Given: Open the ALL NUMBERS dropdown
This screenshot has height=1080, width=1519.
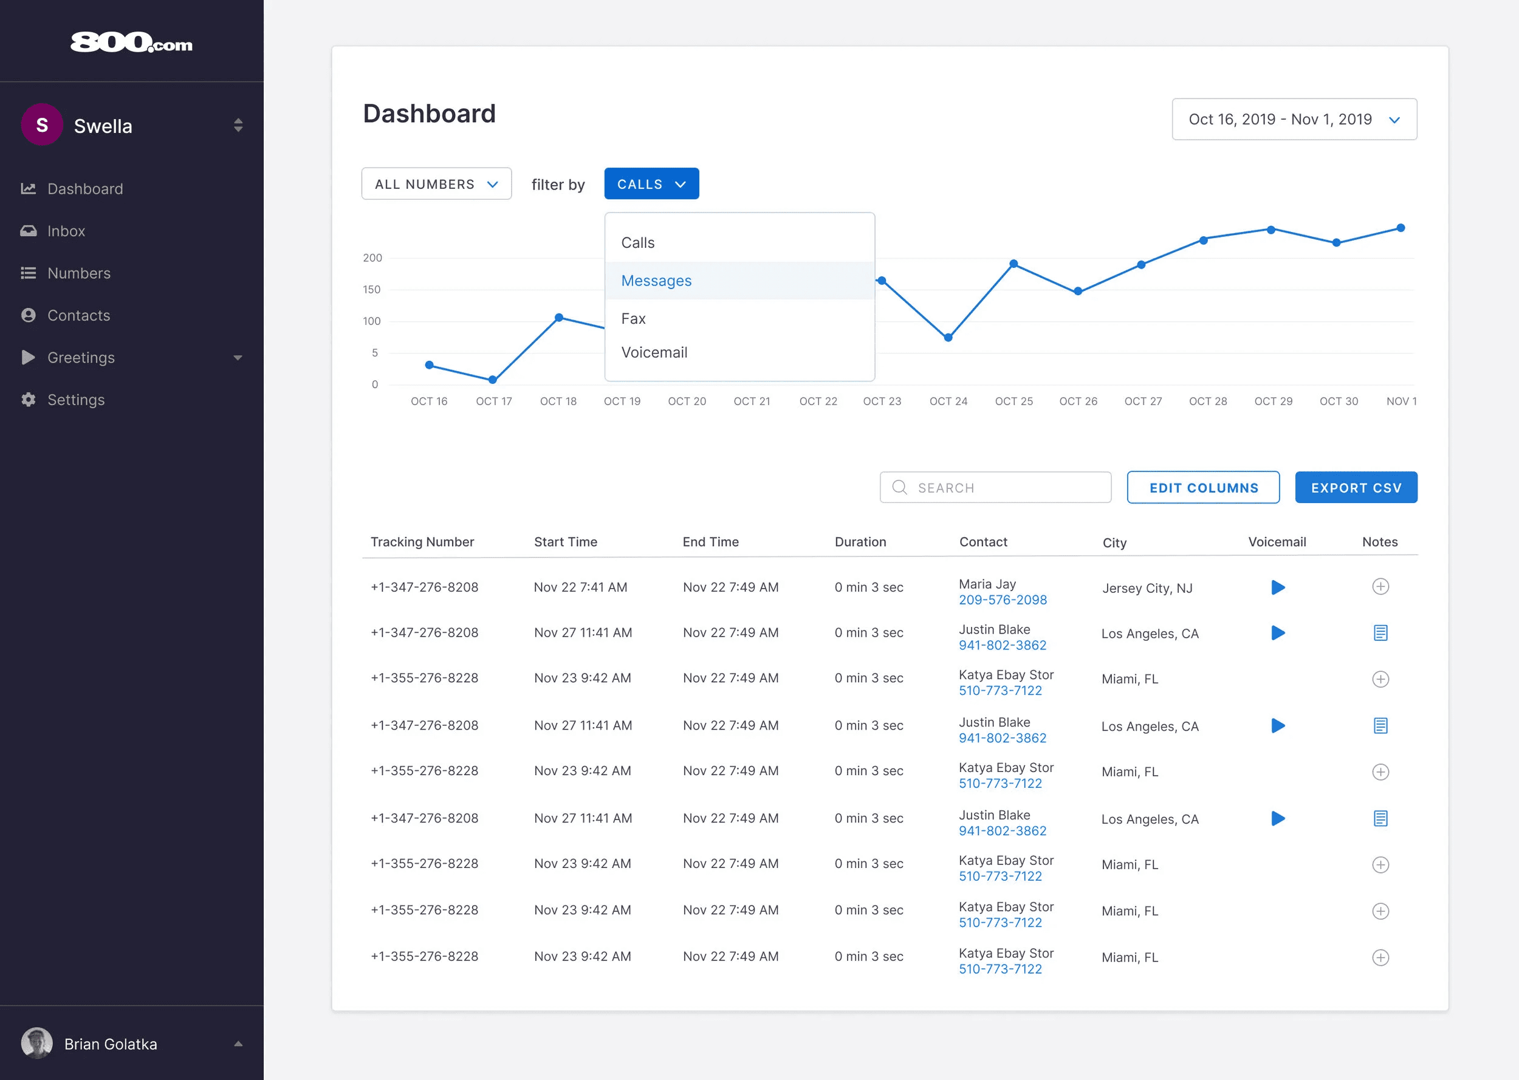Looking at the screenshot, I should click(x=436, y=184).
